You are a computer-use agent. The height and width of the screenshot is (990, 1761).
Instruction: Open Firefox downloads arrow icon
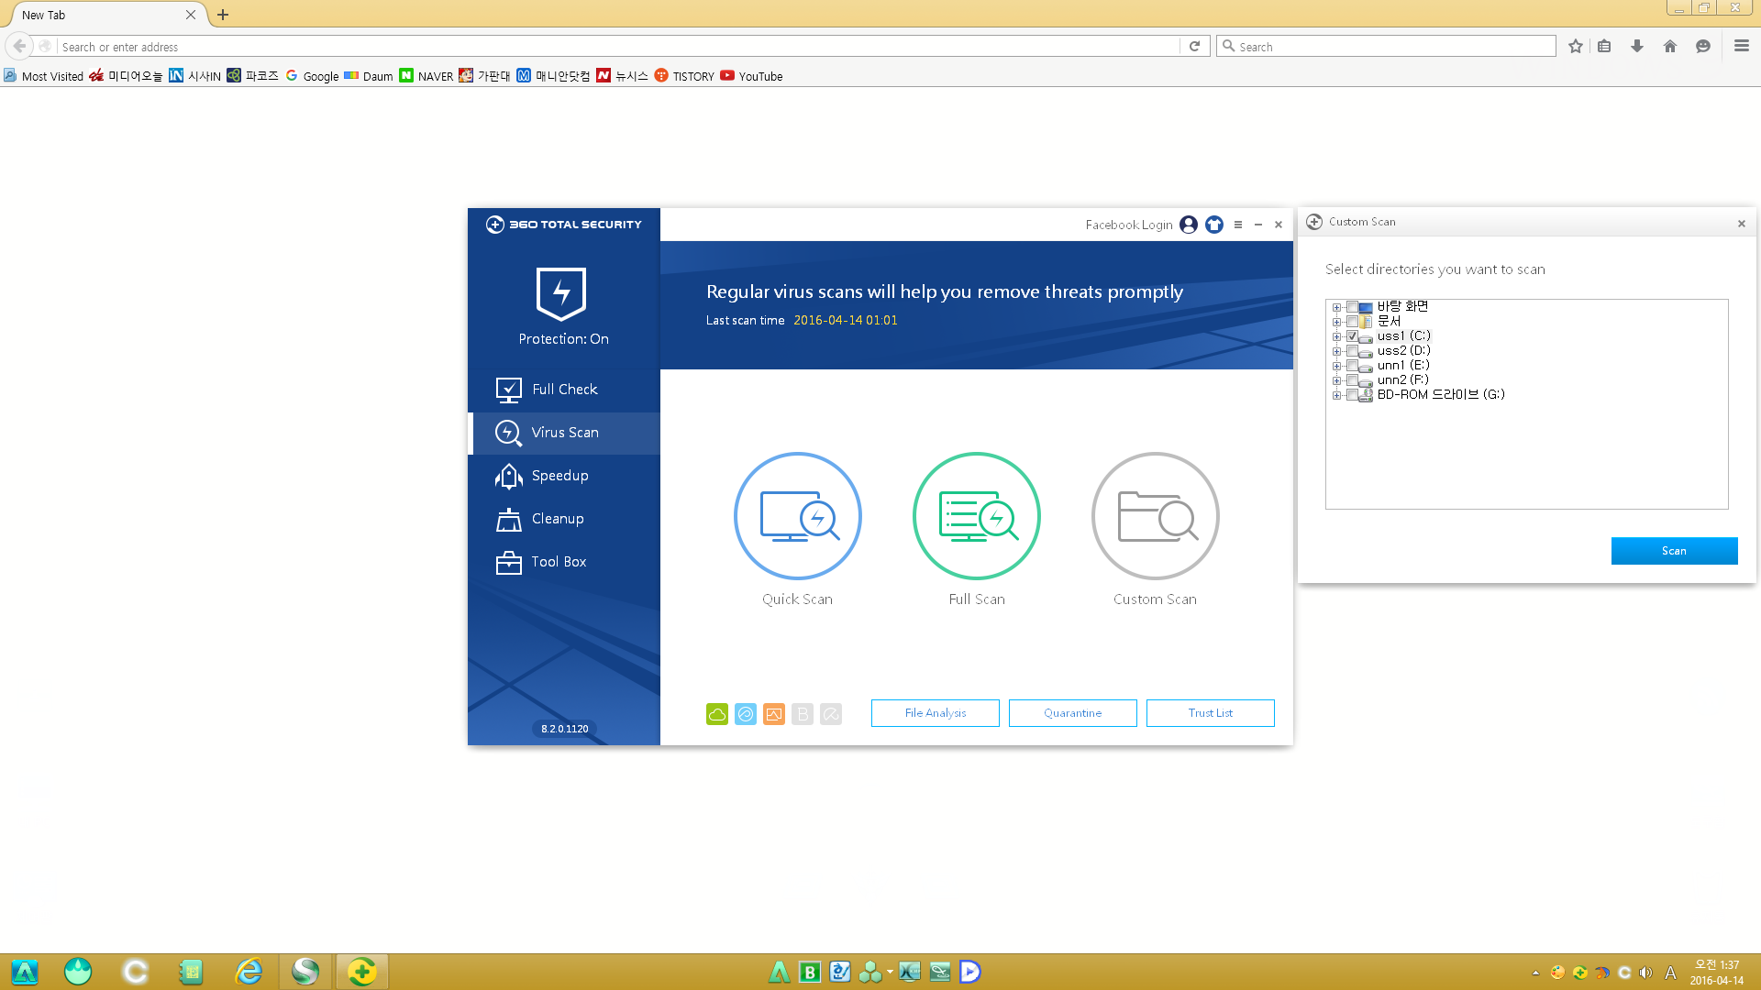[x=1637, y=47]
